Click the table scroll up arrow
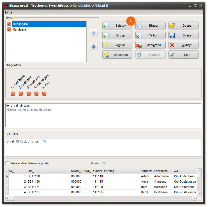The image size is (208, 207). pos(199,171)
